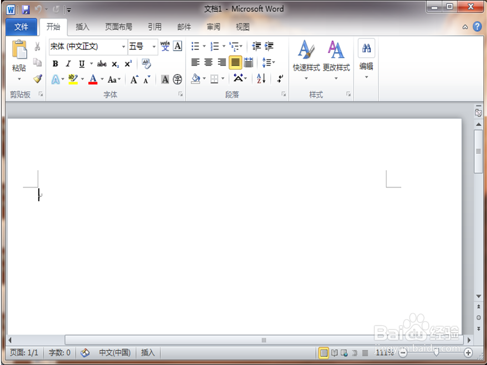
Task: Toggle align text left
Action: (195, 62)
